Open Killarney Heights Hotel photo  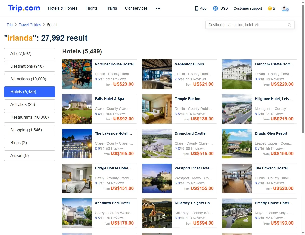coord(157,213)
